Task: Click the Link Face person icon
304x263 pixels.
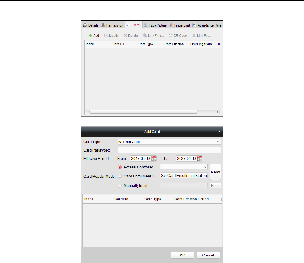Action: point(194,35)
